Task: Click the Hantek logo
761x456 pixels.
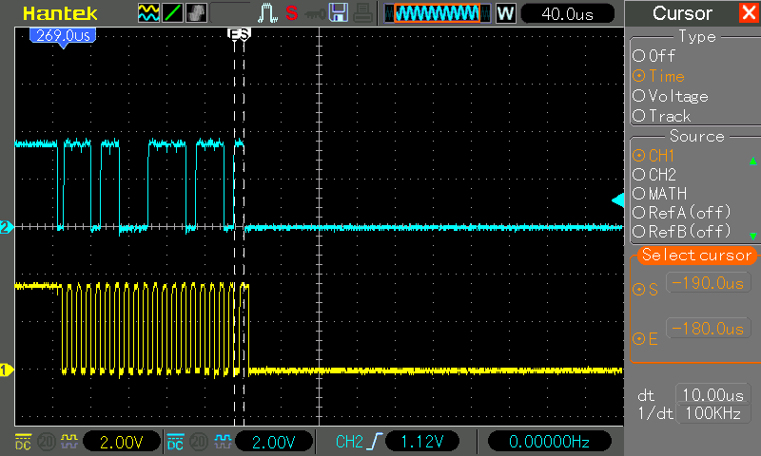Action: (60, 13)
